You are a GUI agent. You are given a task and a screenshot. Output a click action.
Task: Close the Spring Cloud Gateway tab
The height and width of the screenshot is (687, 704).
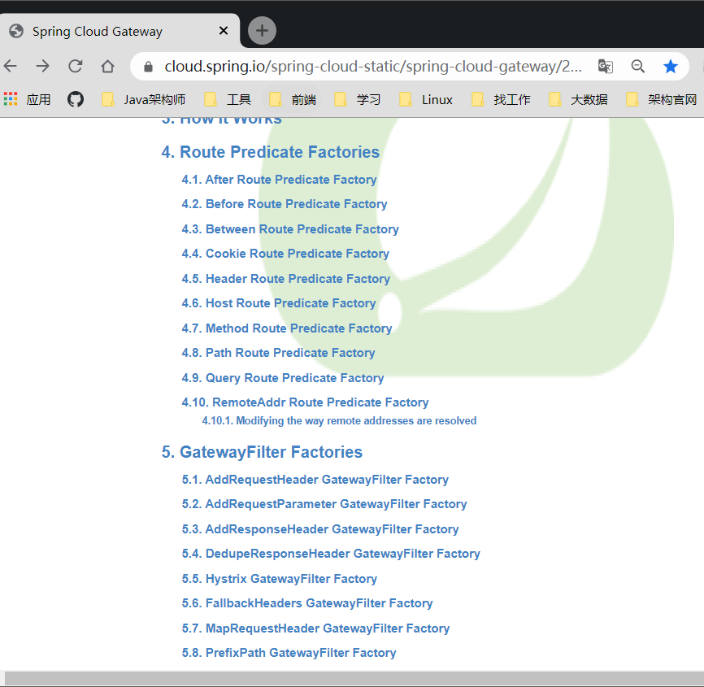pos(223,31)
